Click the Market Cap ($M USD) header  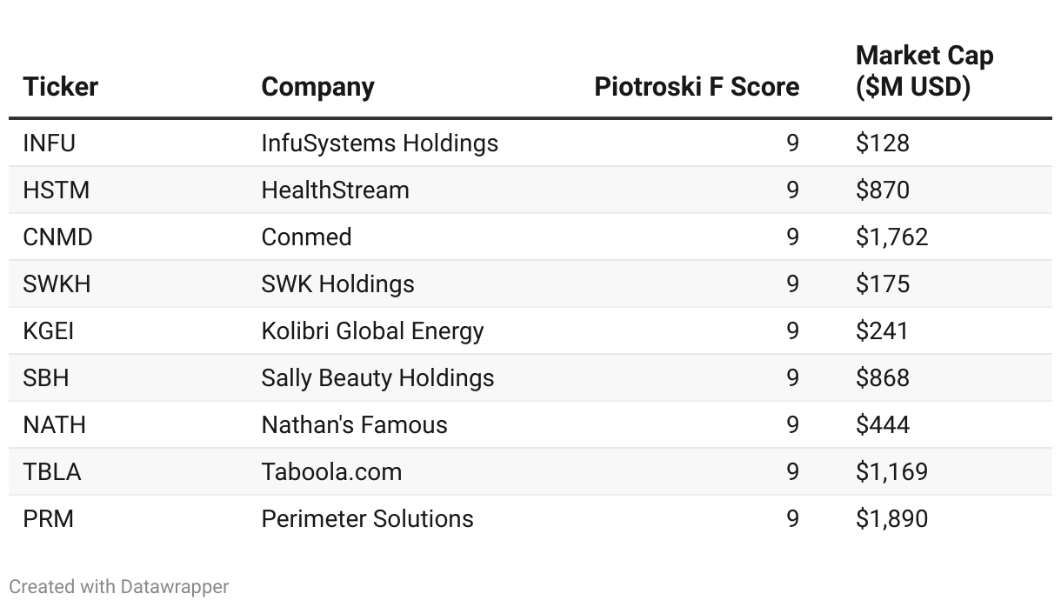coord(924,71)
